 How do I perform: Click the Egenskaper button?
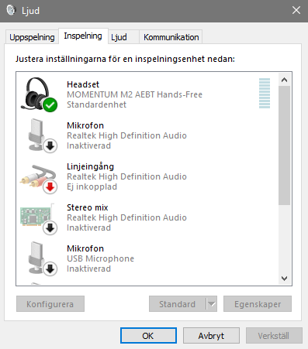258,304
